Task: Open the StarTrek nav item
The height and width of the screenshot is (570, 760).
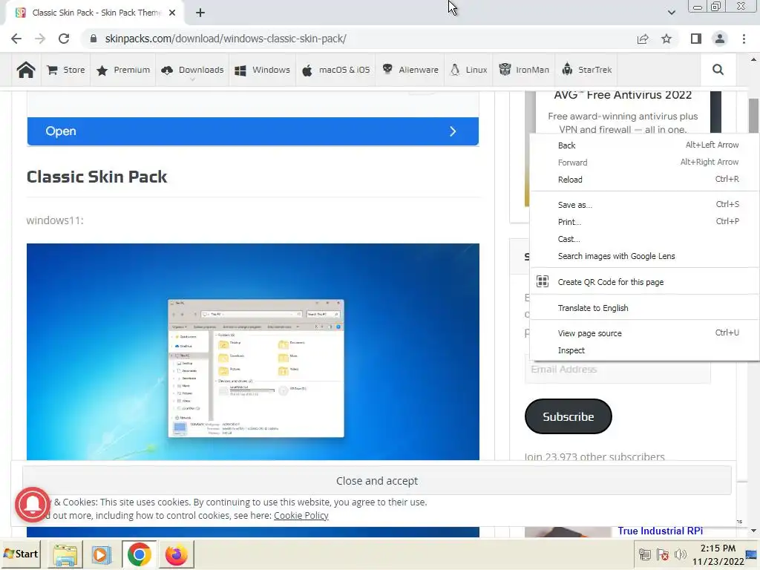Action: 586,70
